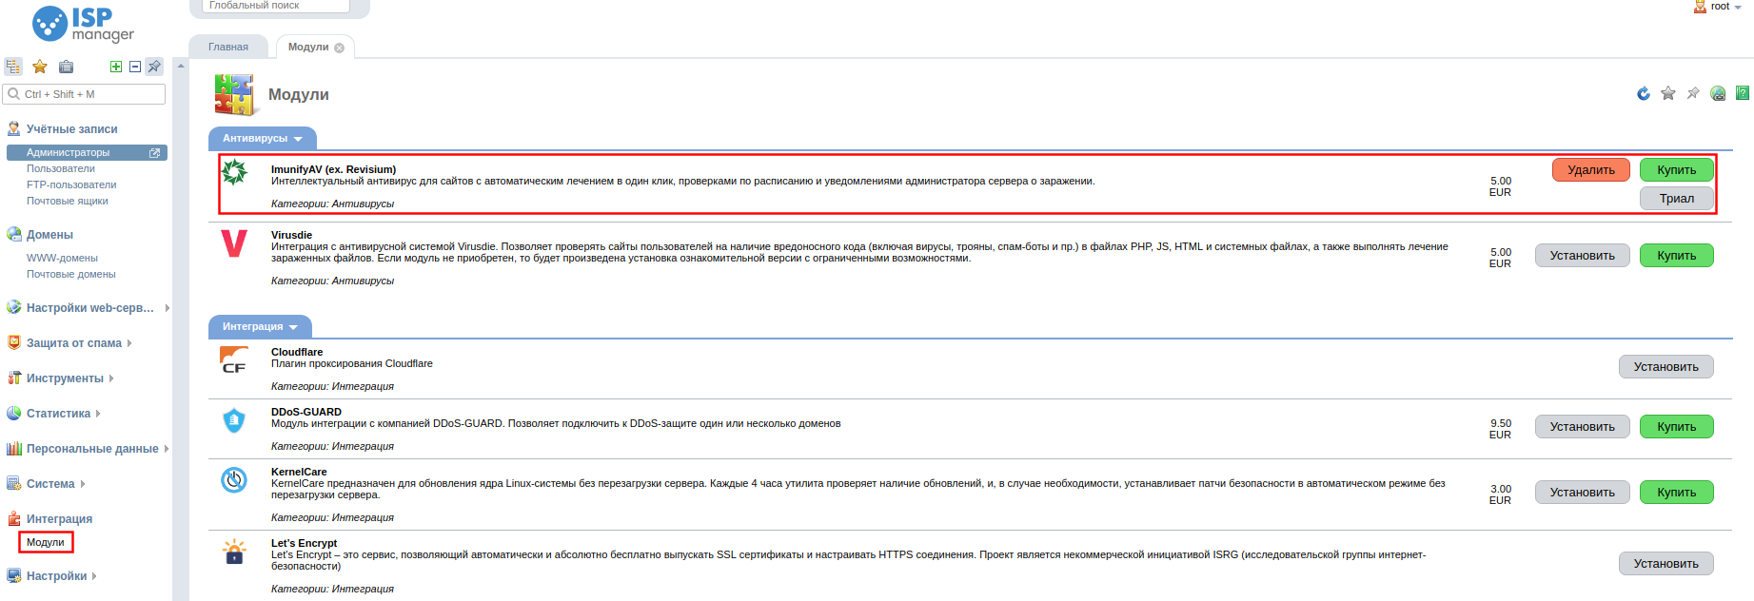Open WWW-домены in the sidebar

pos(62,259)
